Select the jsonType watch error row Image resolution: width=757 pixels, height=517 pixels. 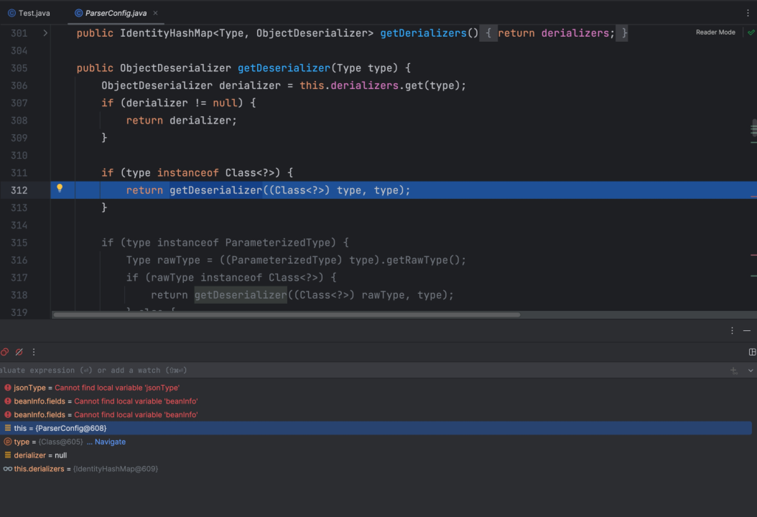tap(376, 388)
